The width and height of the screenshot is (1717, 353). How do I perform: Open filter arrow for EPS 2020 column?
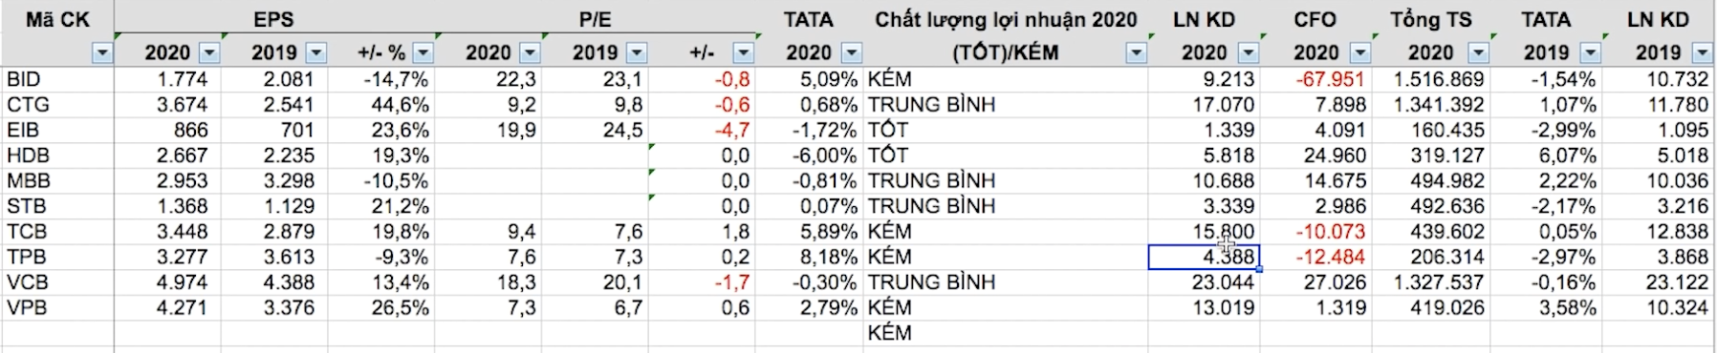tap(208, 53)
